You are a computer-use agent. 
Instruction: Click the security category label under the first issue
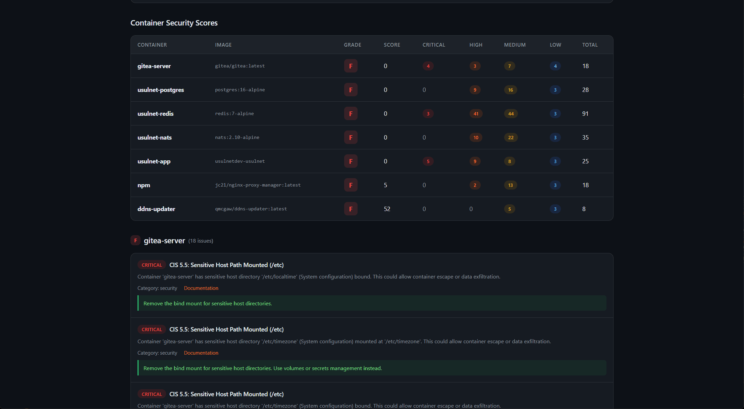(x=157, y=288)
